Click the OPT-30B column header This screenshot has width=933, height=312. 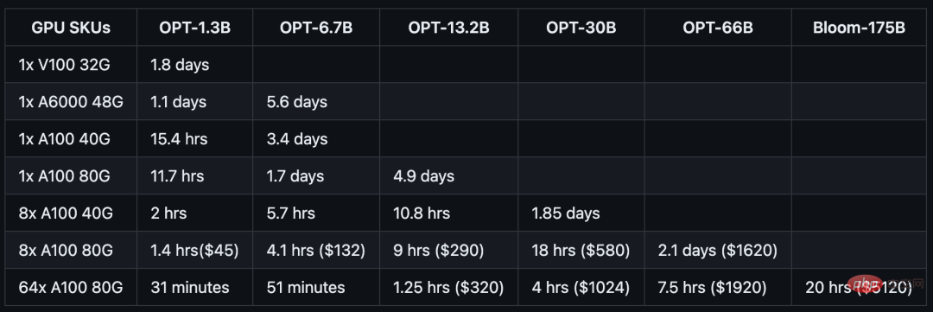click(x=581, y=28)
